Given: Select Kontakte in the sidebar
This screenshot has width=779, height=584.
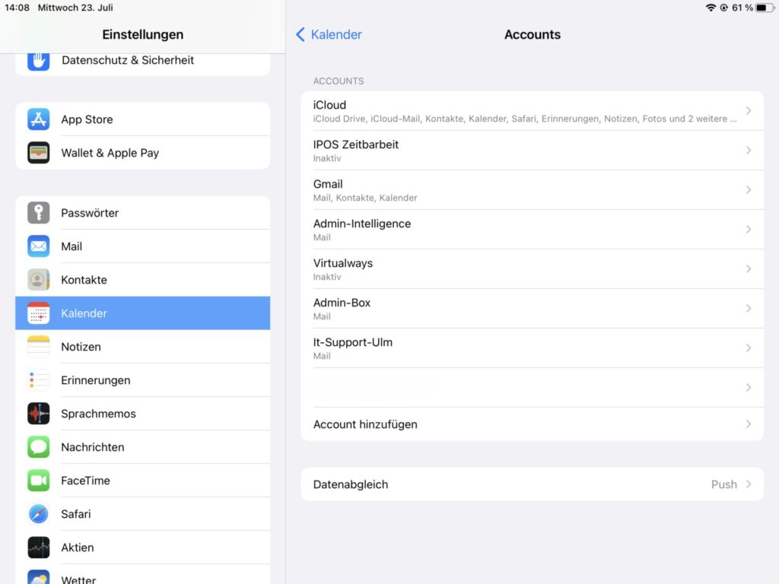Looking at the screenshot, I should point(142,280).
